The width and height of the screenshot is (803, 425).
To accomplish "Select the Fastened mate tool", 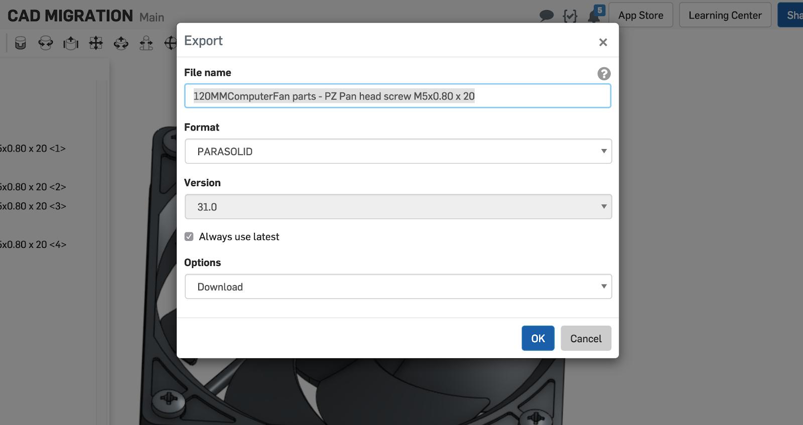I will pyautogui.click(x=21, y=43).
